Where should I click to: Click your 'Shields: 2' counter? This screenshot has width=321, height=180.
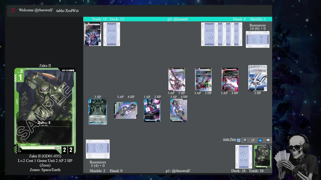[98, 171]
